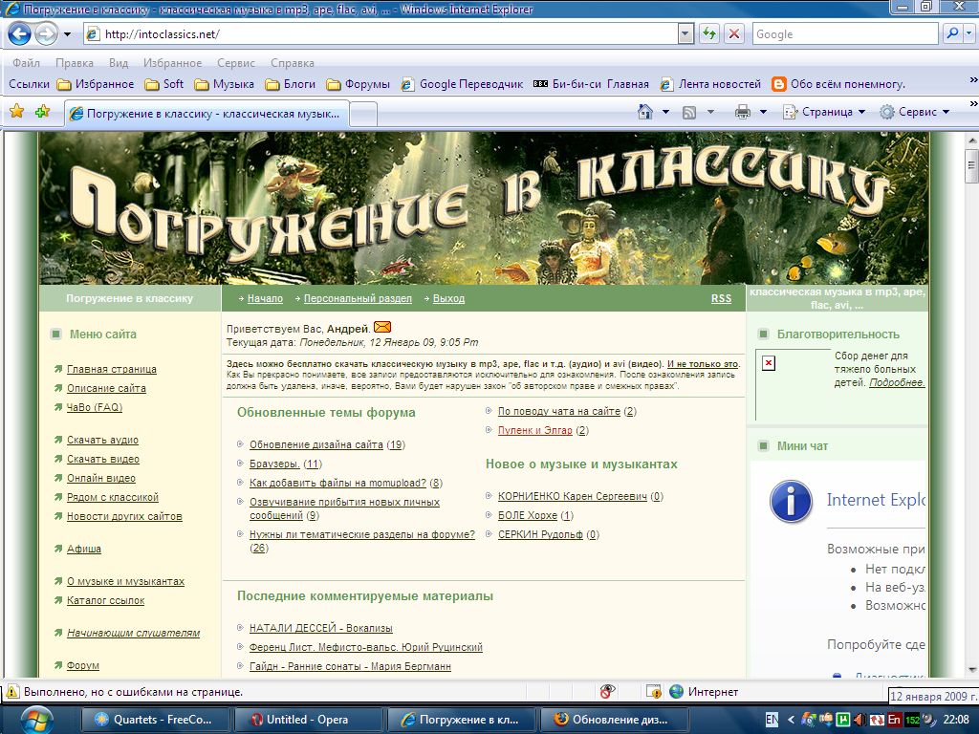Open the Сервис toolbar dropdown
The image size is (979, 734).
pos(915,113)
